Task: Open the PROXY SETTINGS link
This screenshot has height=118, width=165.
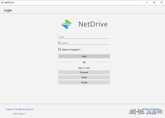Action: (151, 109)
